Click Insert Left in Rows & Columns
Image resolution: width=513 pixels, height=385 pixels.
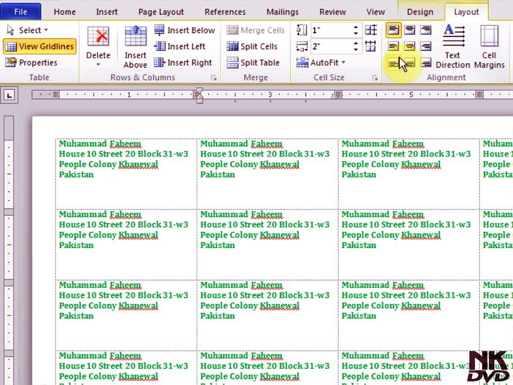180,46
